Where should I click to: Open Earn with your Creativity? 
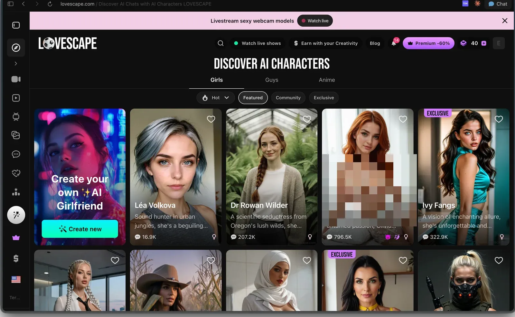(325, 43)
